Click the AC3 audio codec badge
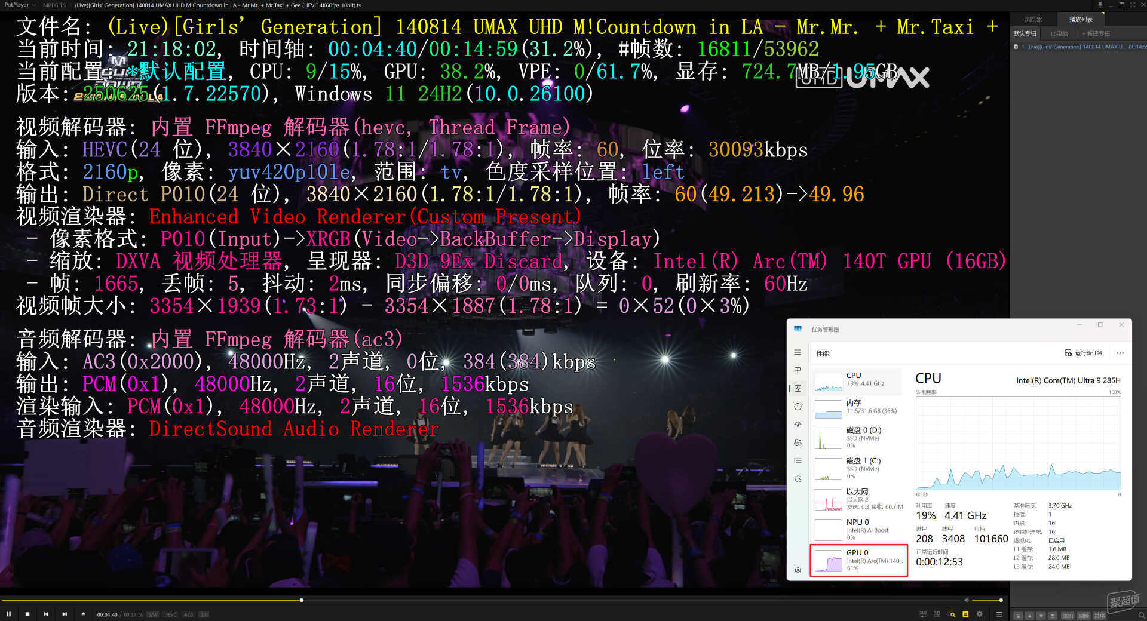 189,614
